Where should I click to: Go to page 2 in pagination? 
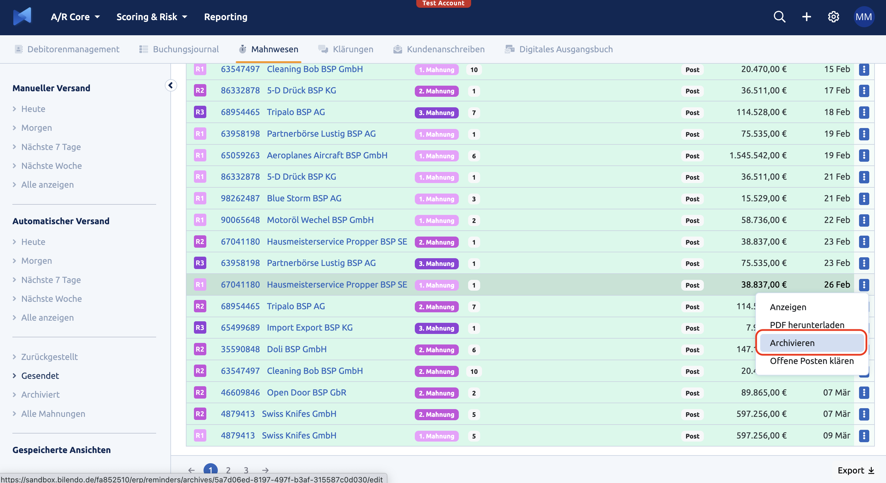pyautogui.click(x=228, y=470)
